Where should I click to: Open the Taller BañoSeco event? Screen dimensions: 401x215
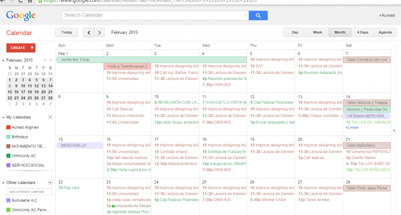[x=367, y=145]
